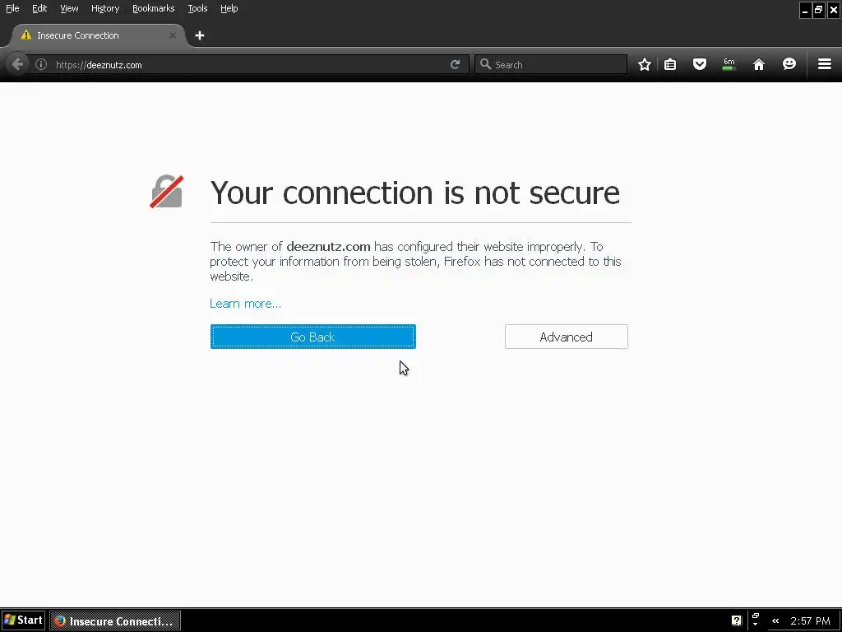Click the Go Back button

313,337
